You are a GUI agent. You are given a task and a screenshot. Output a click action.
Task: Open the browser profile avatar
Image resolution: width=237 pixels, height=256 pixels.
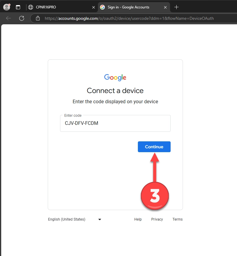coord(7,7)
